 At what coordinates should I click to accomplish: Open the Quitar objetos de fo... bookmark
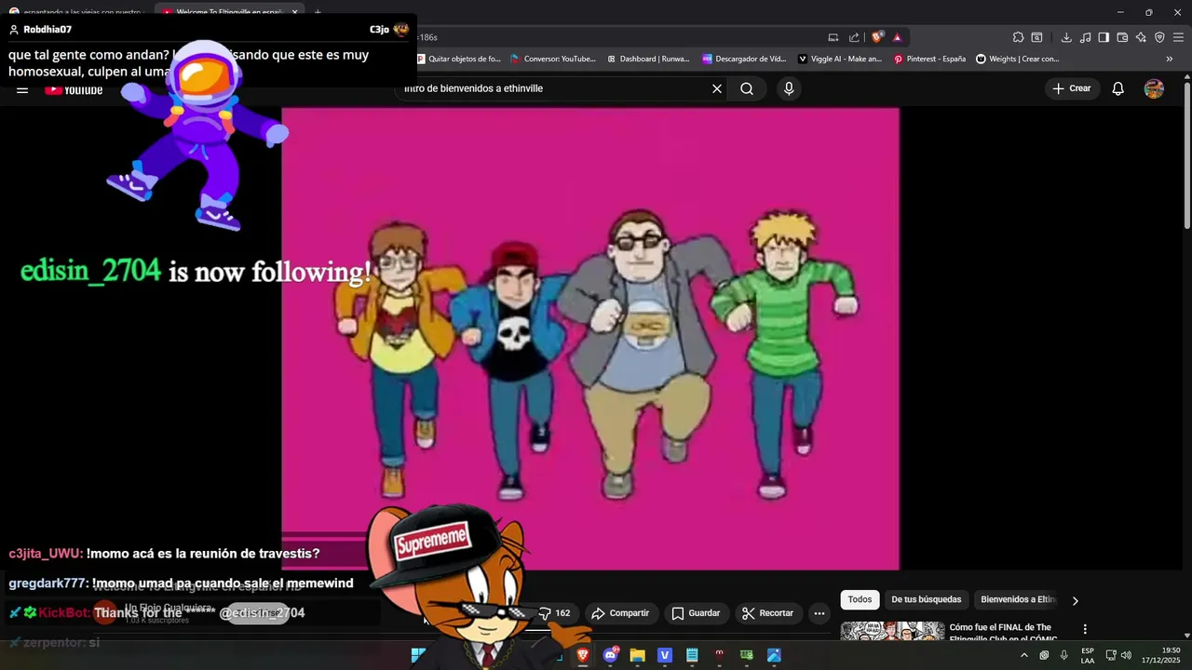[458, 59]
